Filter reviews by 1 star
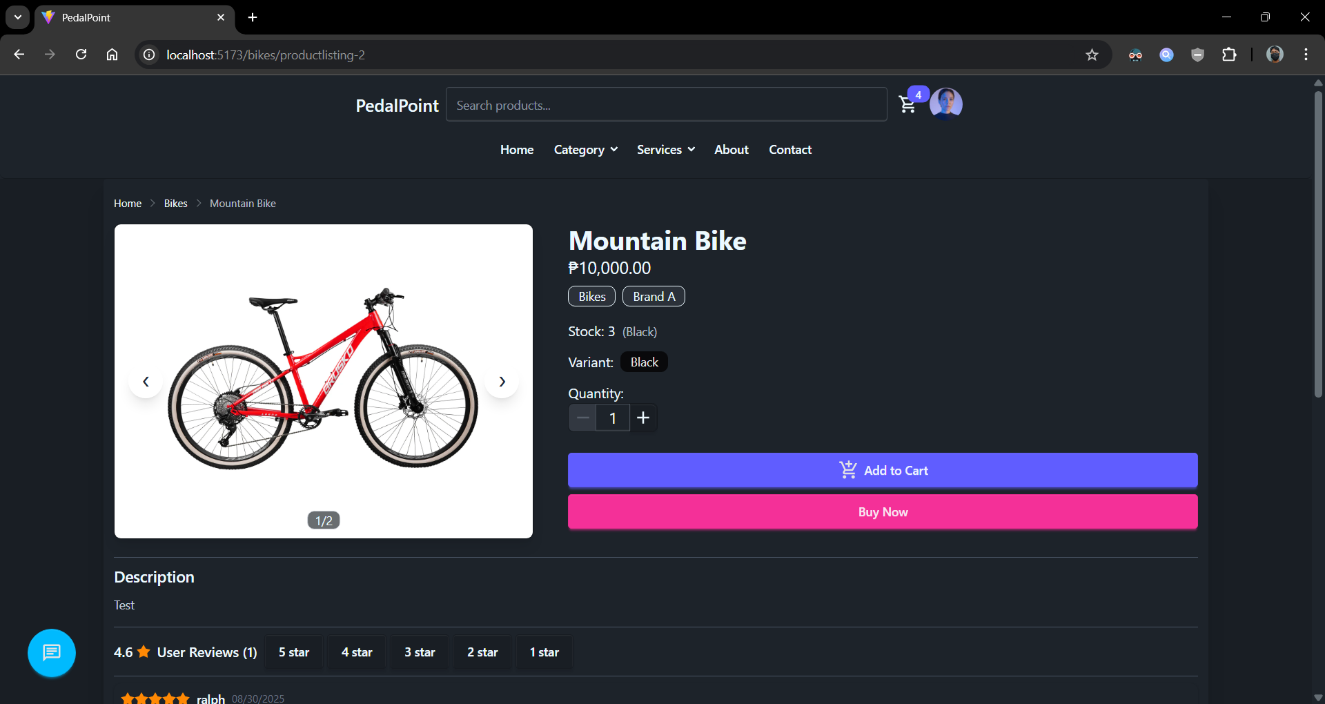Viewport: 1325px width, 704px height. (x=544, y=652)
